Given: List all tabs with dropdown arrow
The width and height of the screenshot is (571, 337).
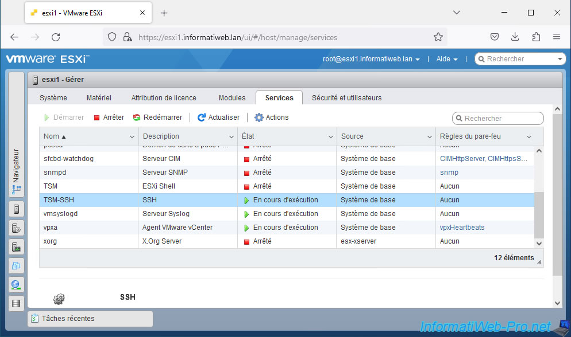Looking at the screenshot, I should click(x=456, y=13).
